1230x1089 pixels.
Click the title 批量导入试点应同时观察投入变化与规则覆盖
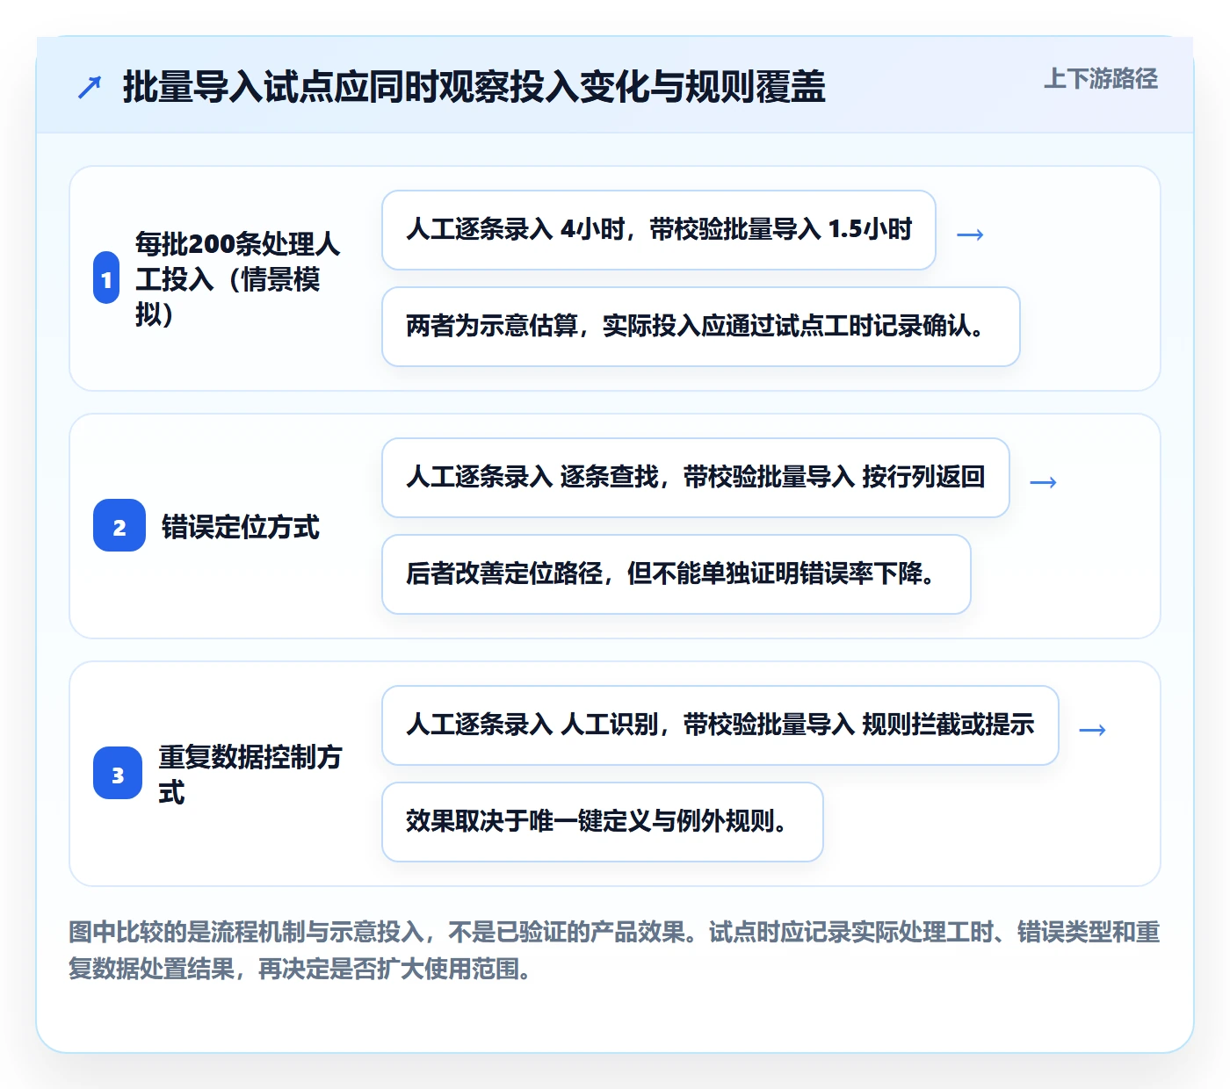(x=474, y=87)
